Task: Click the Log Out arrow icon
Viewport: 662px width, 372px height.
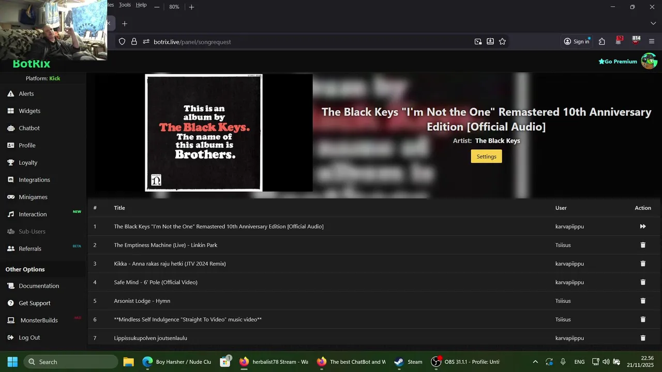Action: (10, 337)
